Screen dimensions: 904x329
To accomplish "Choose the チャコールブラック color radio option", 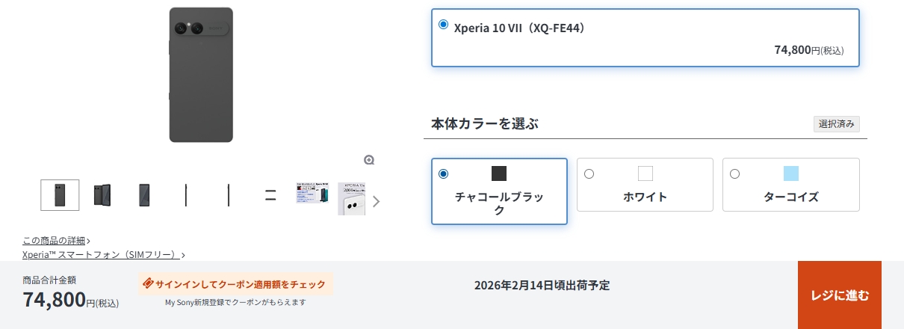I will tap(444, 173).
